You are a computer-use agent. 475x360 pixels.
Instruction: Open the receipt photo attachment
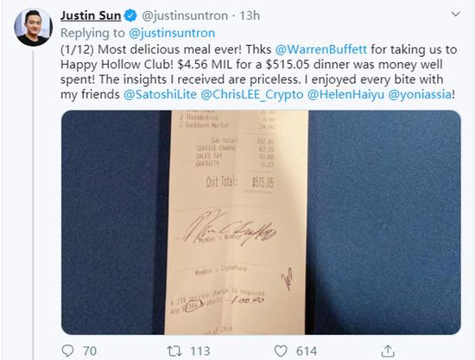[261, 222]
